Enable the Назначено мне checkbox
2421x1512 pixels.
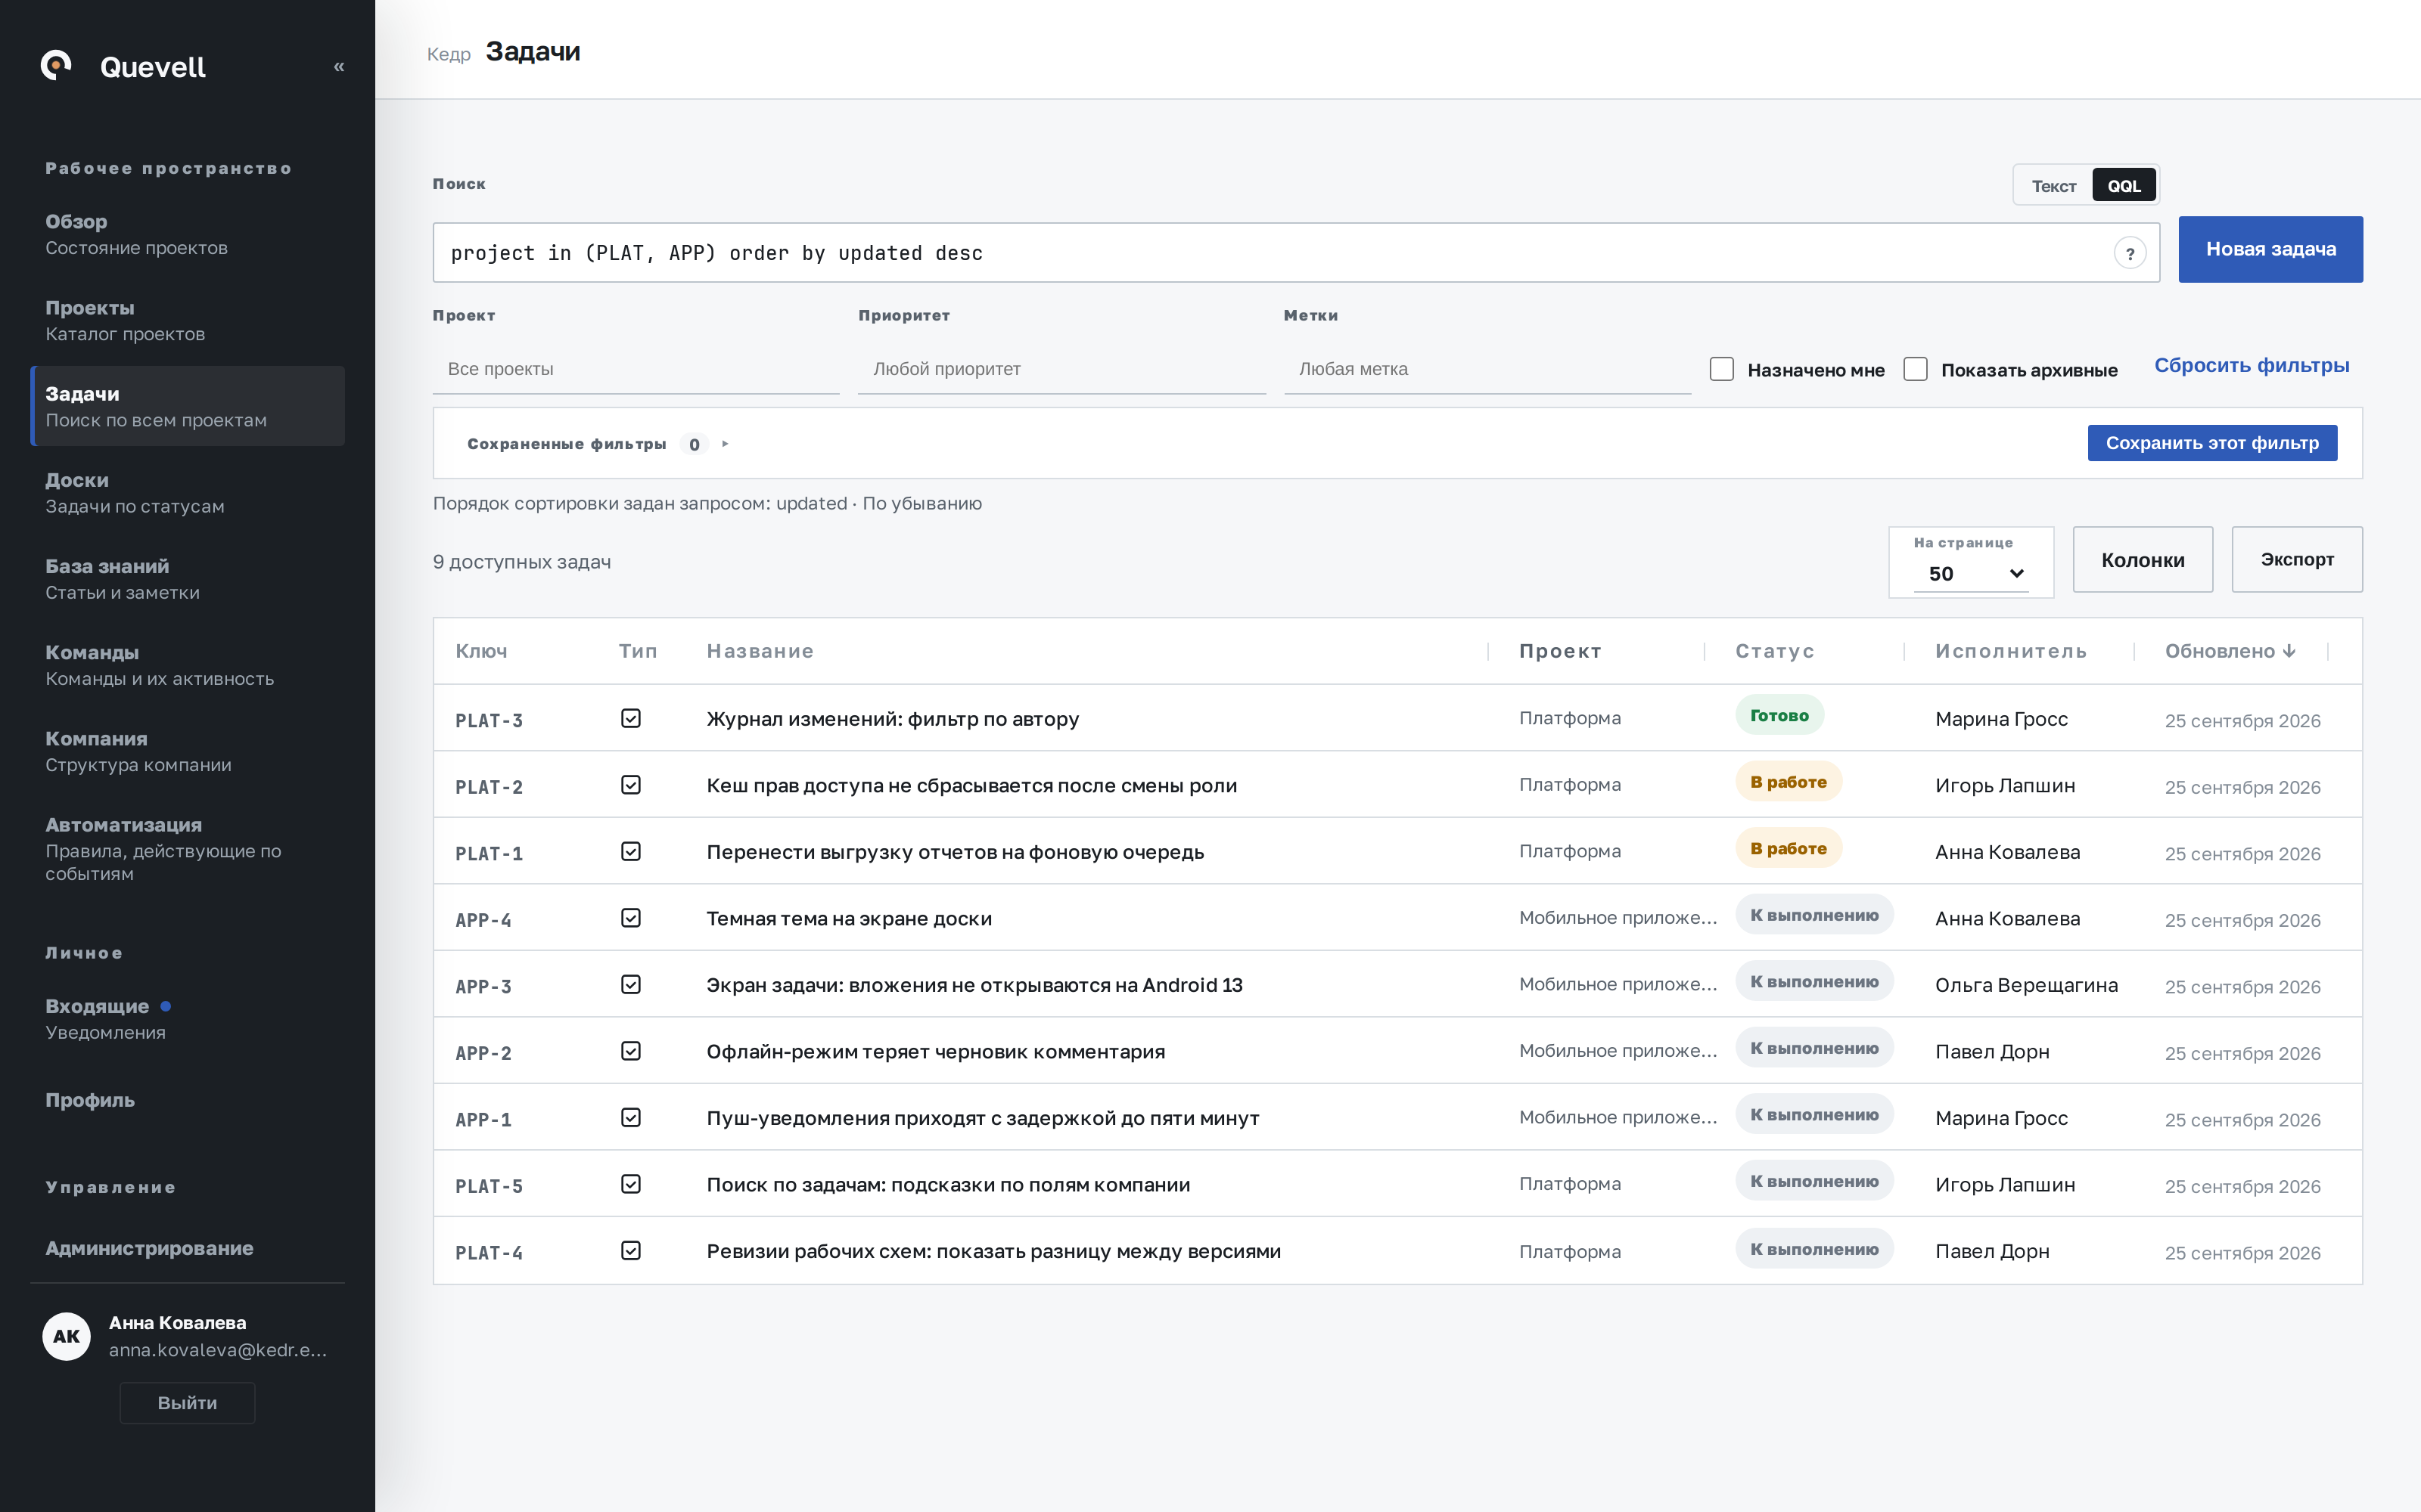click(x=1722, y=369)
